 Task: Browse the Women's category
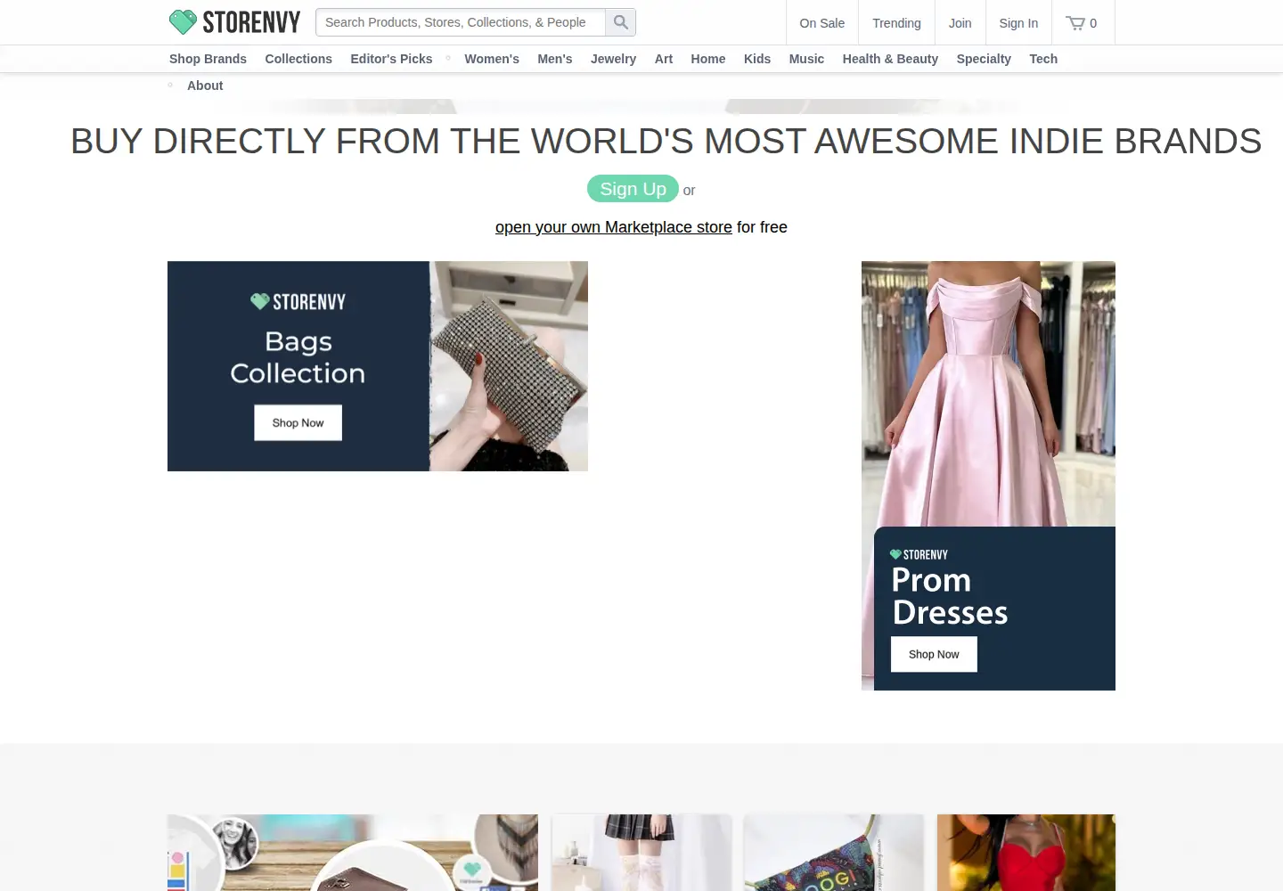[x=492, y=59]
